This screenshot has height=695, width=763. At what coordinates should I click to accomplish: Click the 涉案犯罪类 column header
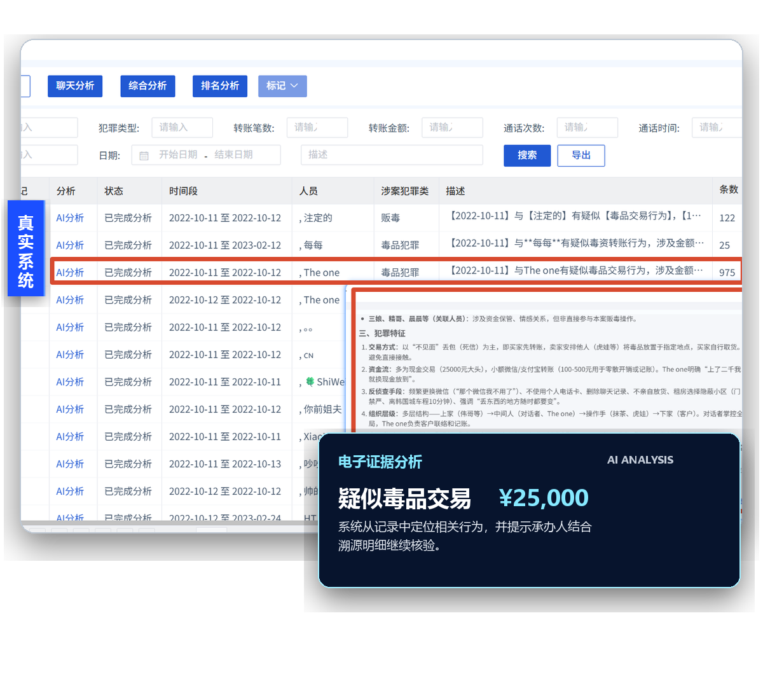click(404, 191)
